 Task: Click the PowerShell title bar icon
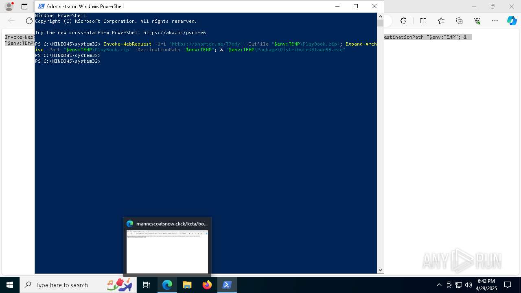(41, 6)
